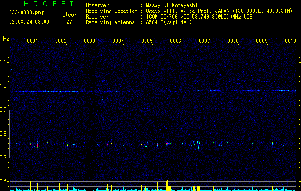Click the 0805 time marker
Viewport: 301px width, 191px height.
(146, 41)
